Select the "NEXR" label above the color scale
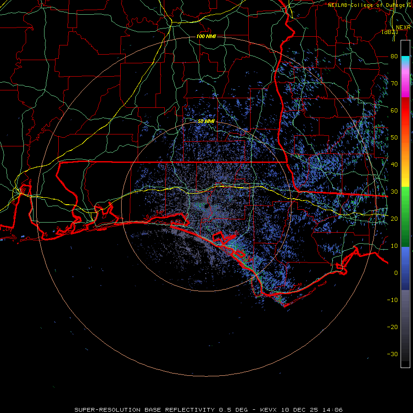Image resolution: width=413 pixels, height=413 pixels. coord(403,28)
